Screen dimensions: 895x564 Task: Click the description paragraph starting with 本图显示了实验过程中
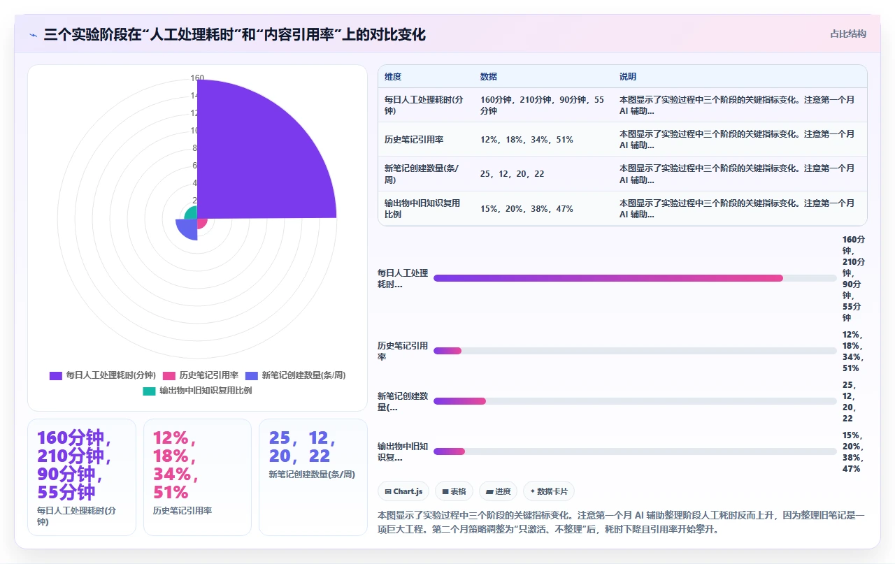click(621, 522)
